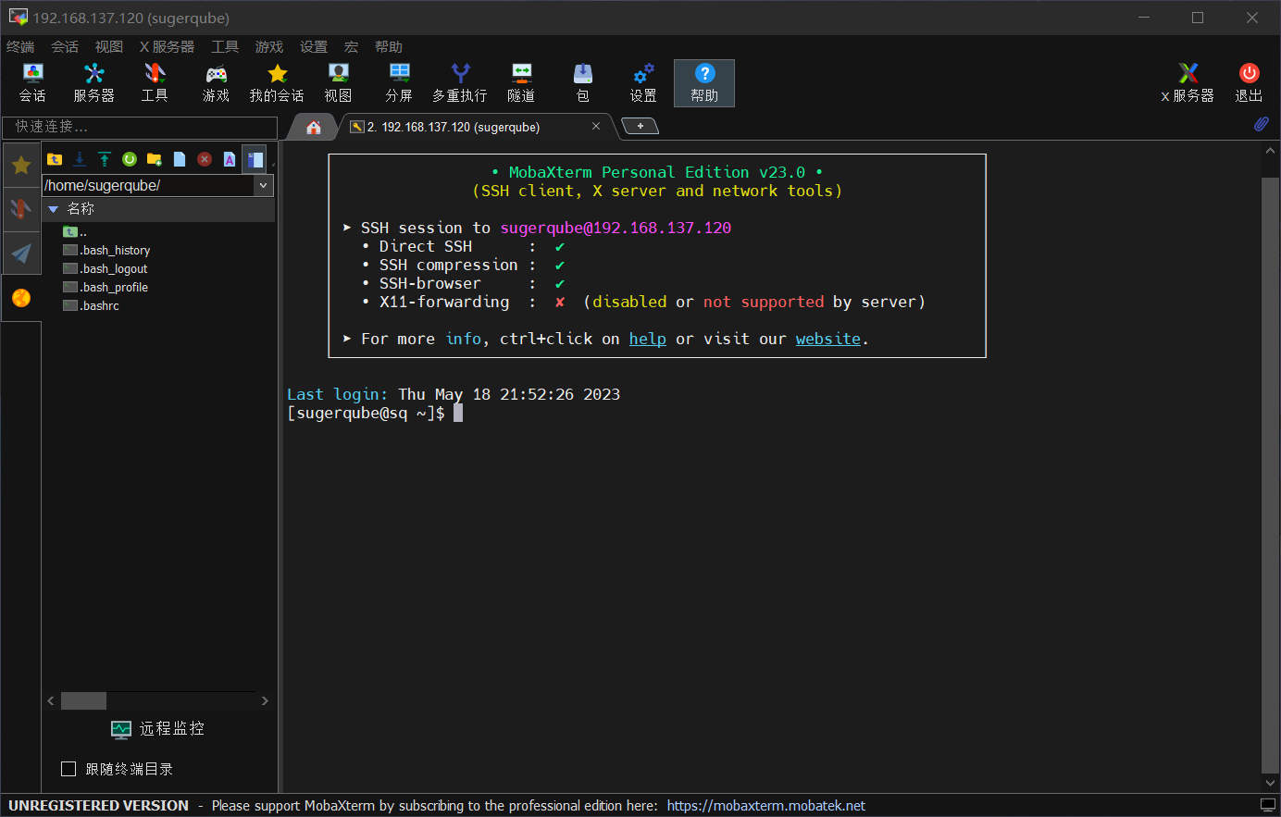Screen dimensions: 1281x817
Task: Click the monitor icon in status bar corner
Action: (1268, 806)
